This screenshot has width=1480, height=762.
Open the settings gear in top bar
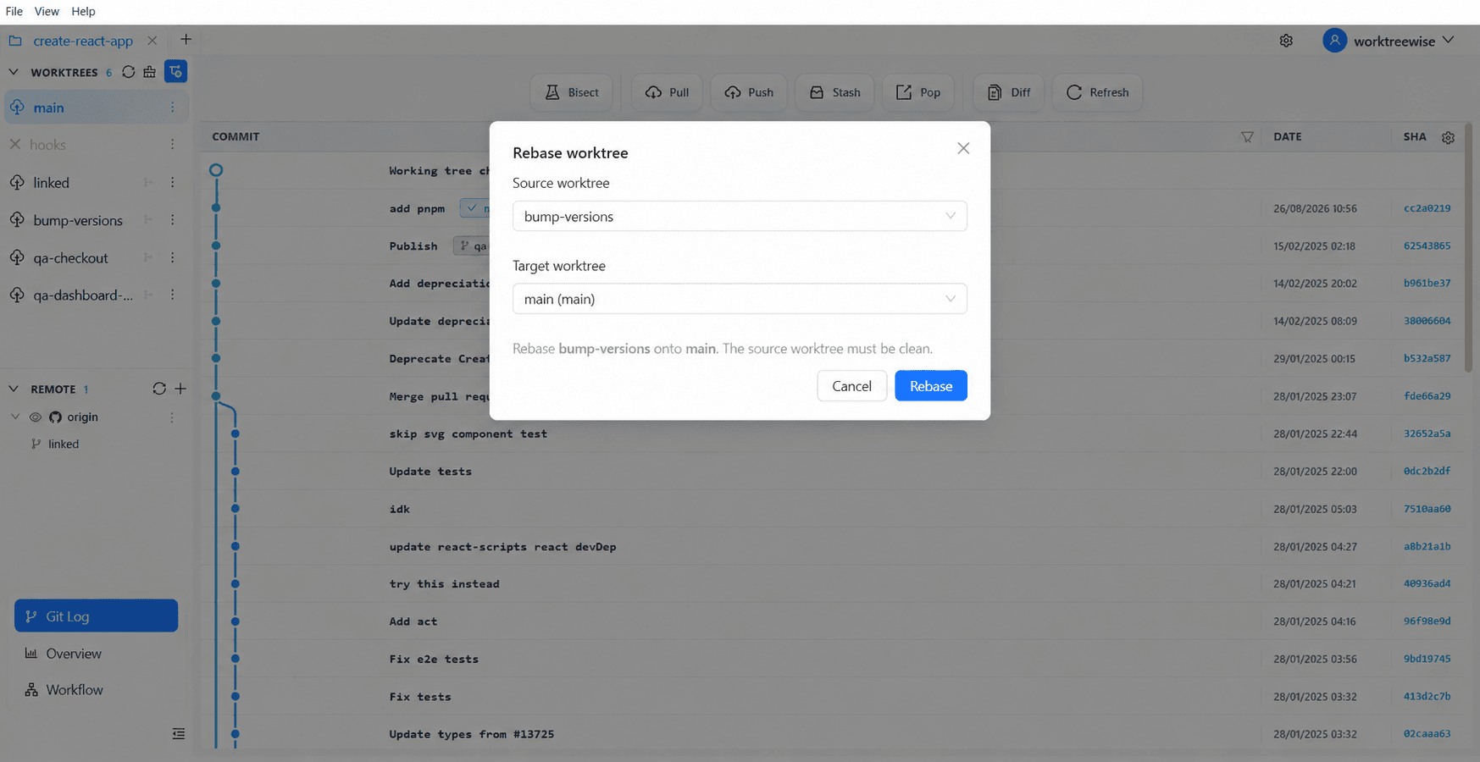(x=1286, y=41)
